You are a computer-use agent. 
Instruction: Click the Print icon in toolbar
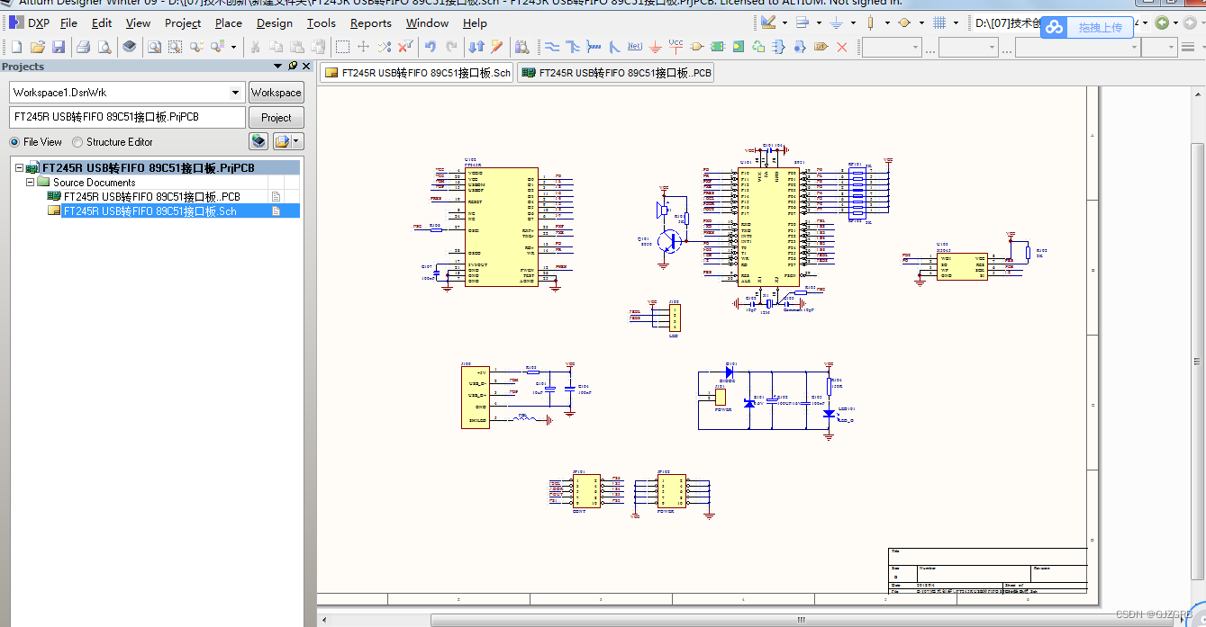pos(83,47)
